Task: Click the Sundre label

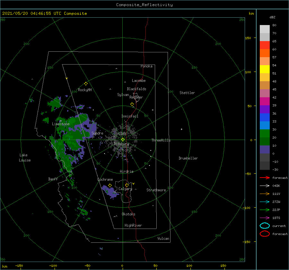Action: click(x=97, y=133)
